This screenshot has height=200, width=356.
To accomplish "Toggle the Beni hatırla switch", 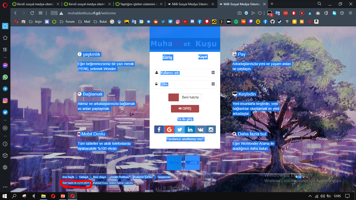I will pyautogui.click(x=185, y=97).
